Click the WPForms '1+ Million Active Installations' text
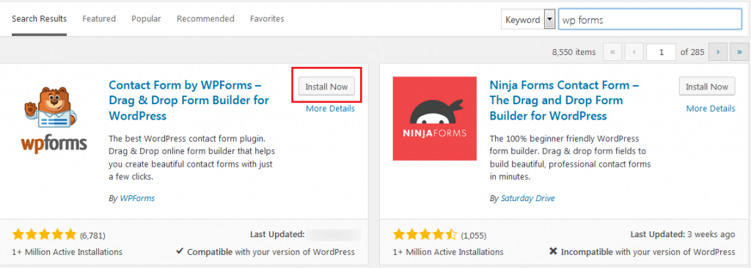 (67, 252)
